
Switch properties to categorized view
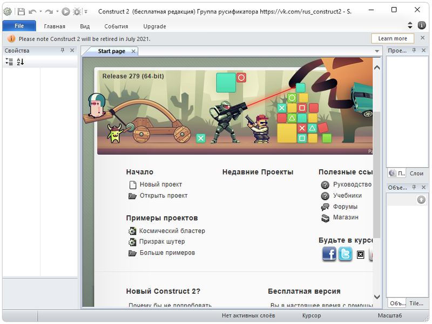click(9, 62)
